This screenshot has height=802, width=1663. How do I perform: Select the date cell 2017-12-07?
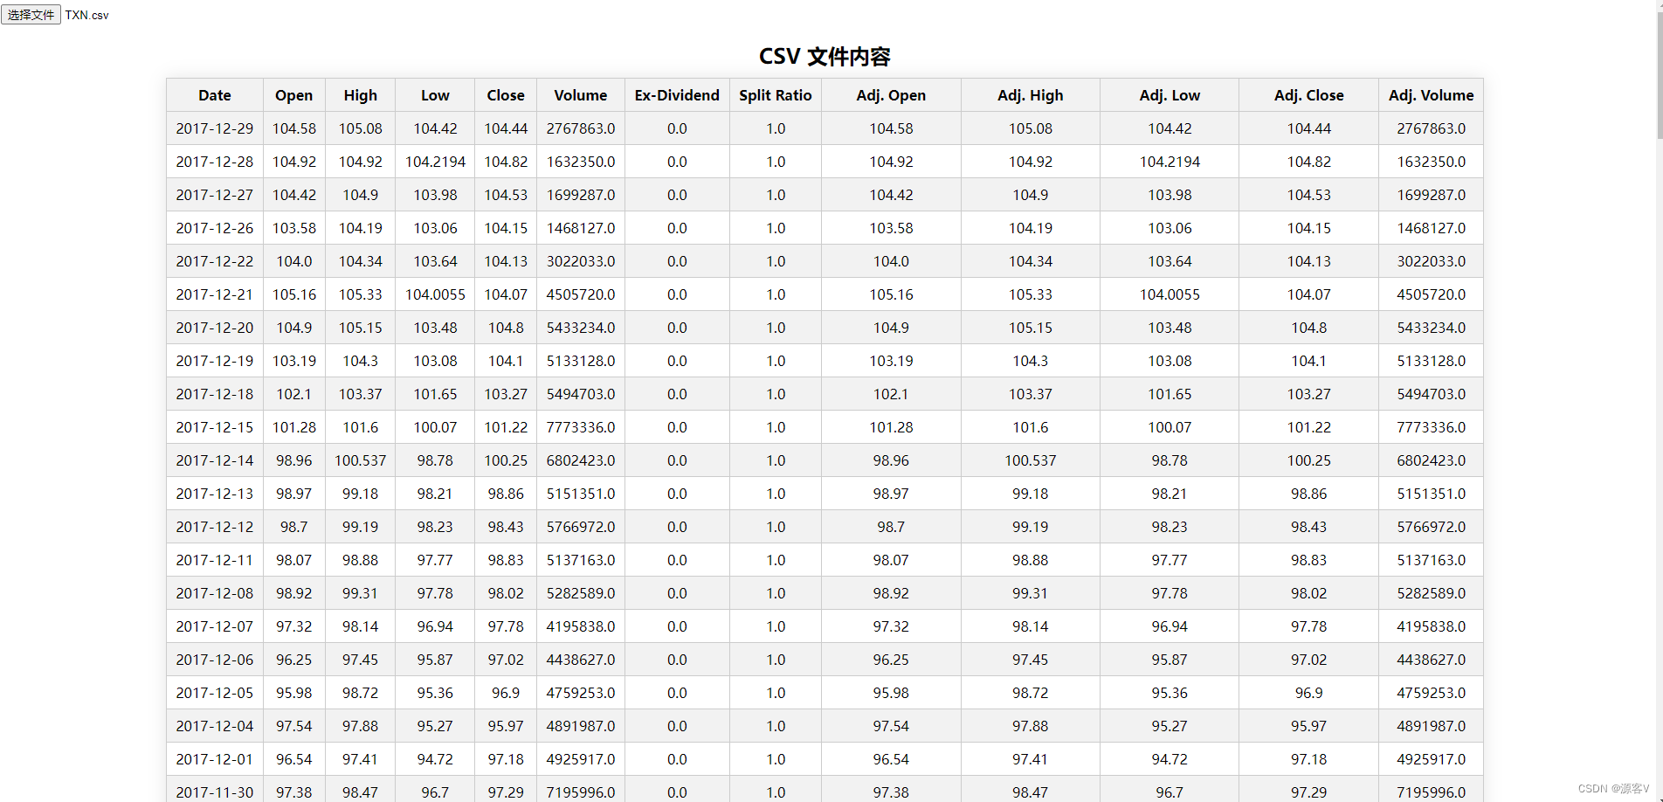(215, 626)
